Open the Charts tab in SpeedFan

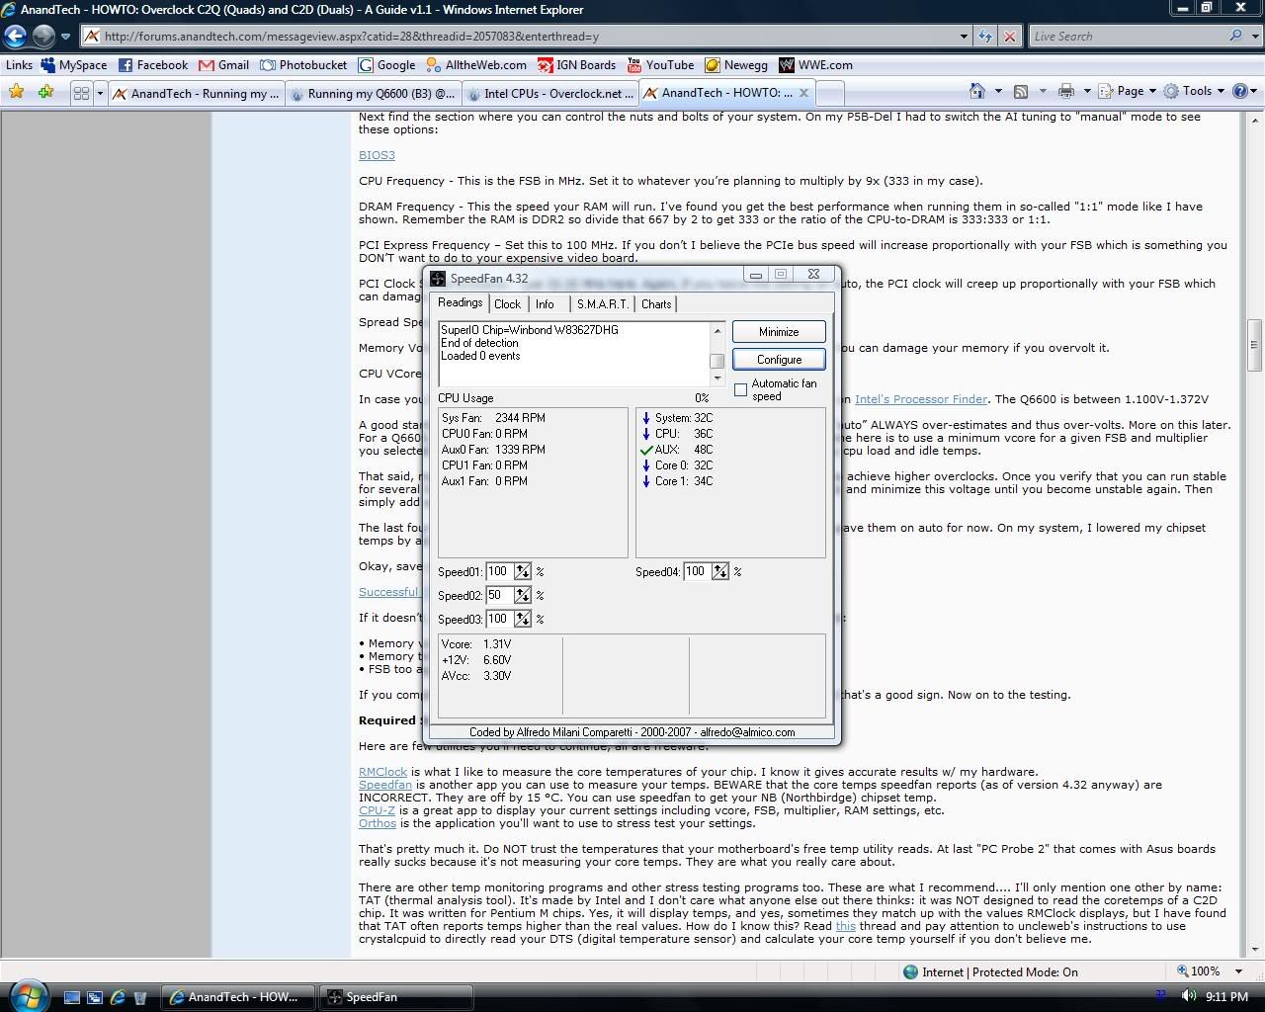(656, 304)
